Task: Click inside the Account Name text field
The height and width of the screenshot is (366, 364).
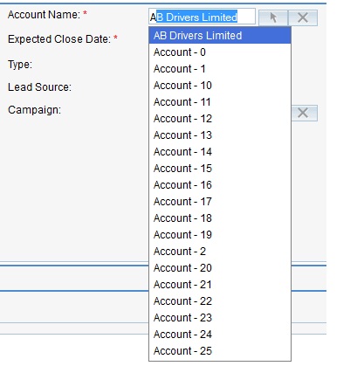Action: 202,17
